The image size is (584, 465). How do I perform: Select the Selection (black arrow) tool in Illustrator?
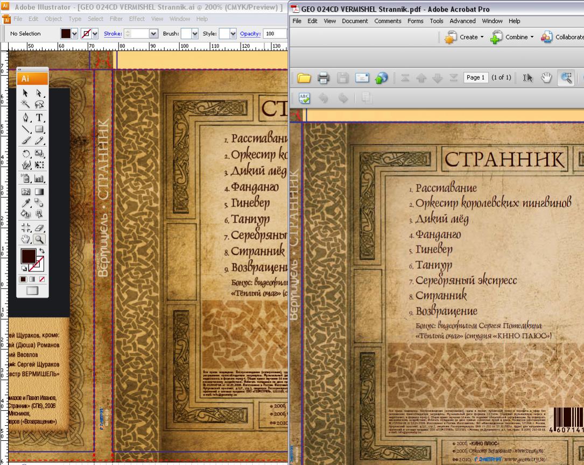coord(25,92)
